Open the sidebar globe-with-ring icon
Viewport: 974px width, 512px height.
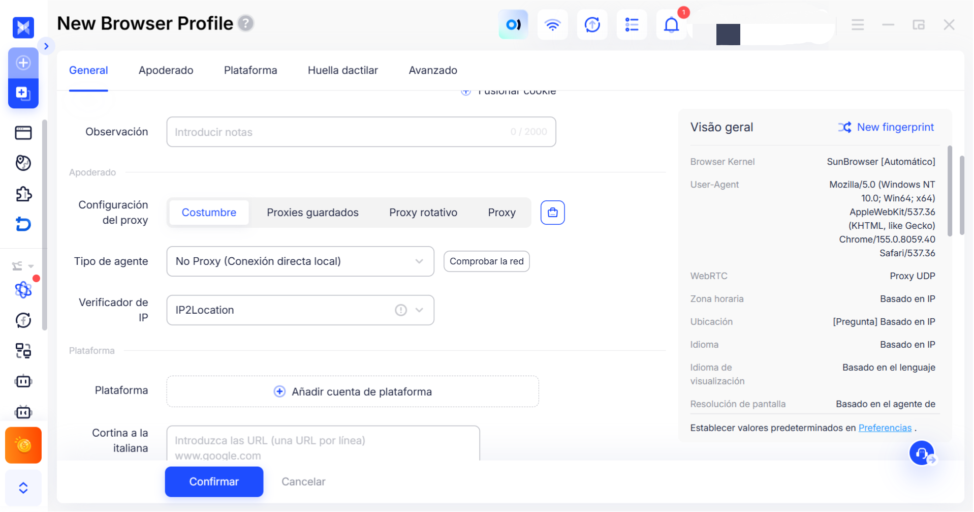pos(23,163)
